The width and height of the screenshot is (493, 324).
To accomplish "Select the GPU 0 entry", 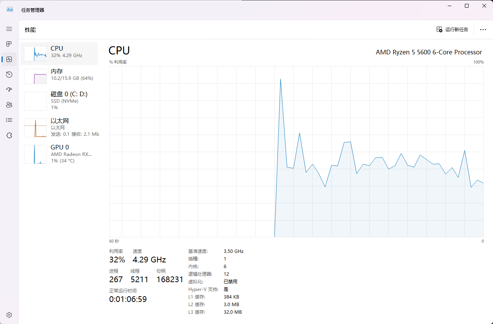I will pos(59,154).
